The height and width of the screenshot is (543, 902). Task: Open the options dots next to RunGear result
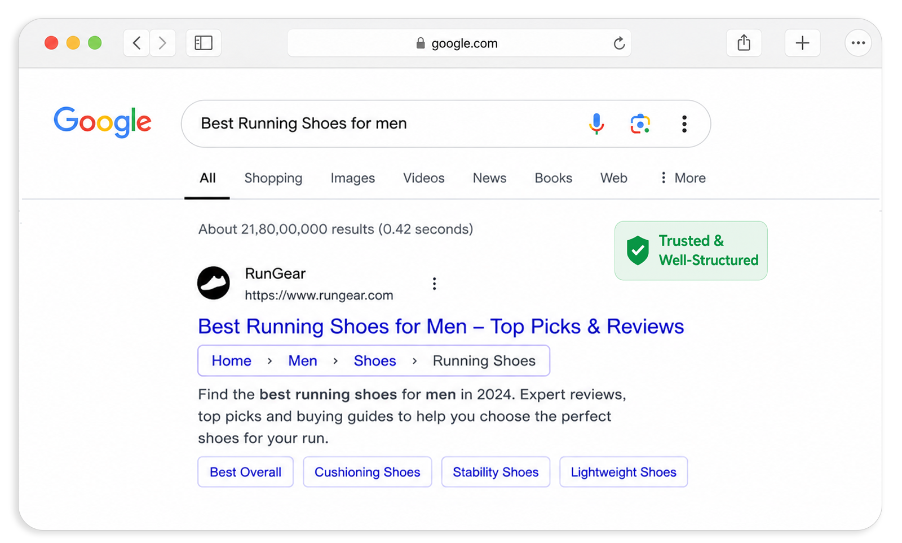click(434, 284)
